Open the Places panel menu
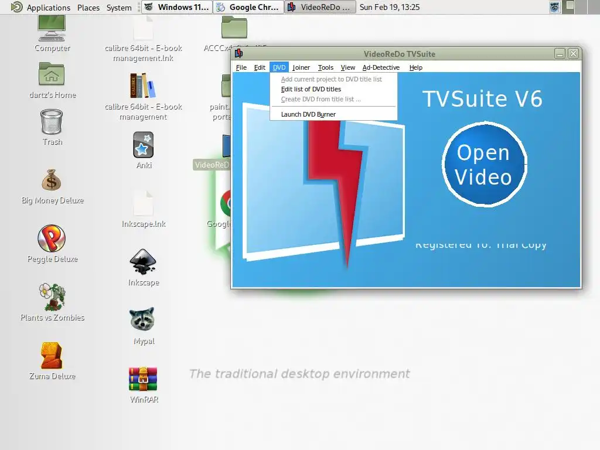Screen dimensions: 600x450 click(x=88, y=8)
